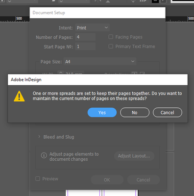
Task: Choose No in the InDesign alert
Action: pyautogui.click(x=135, y=112)
